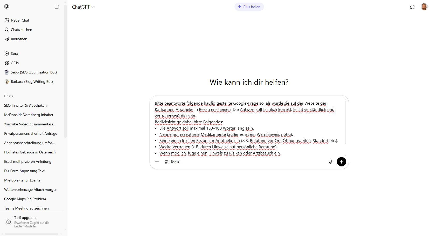Toggle temporary chat icon in header
Screen dimensions: 431x236
coord(412,7)
